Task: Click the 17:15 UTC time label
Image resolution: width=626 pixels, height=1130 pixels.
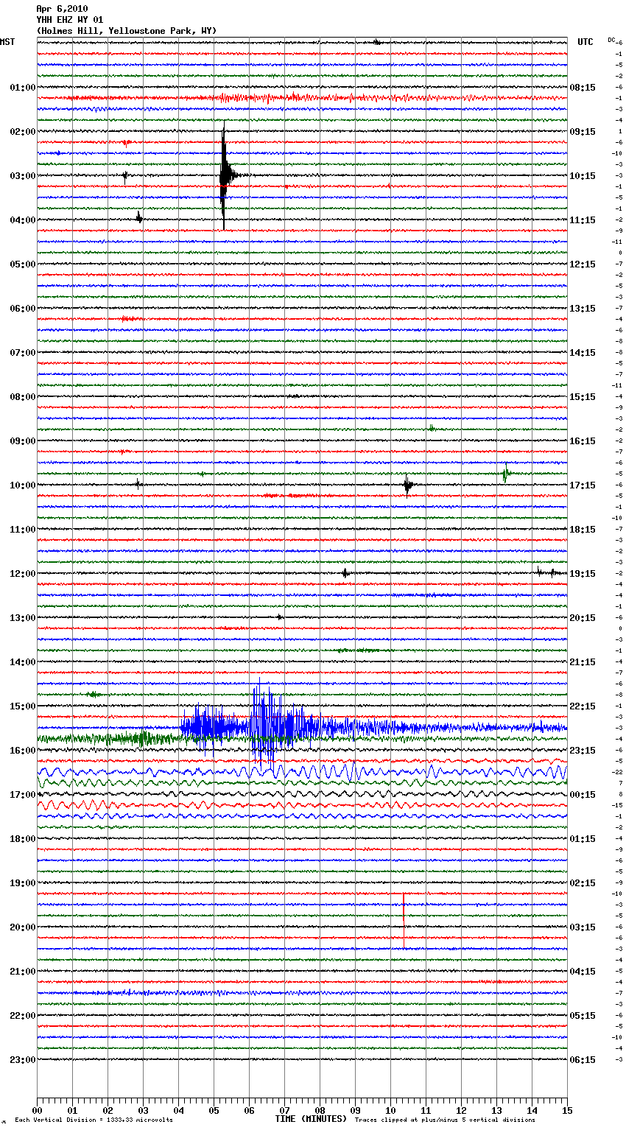Action: point(583,485)
